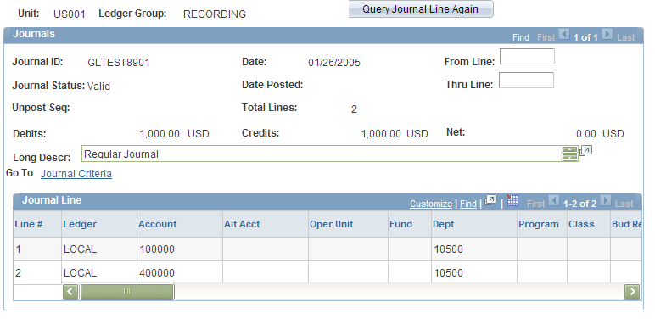
Task: Go to next journal arrow in Journals header
Action: pos(607,34)
